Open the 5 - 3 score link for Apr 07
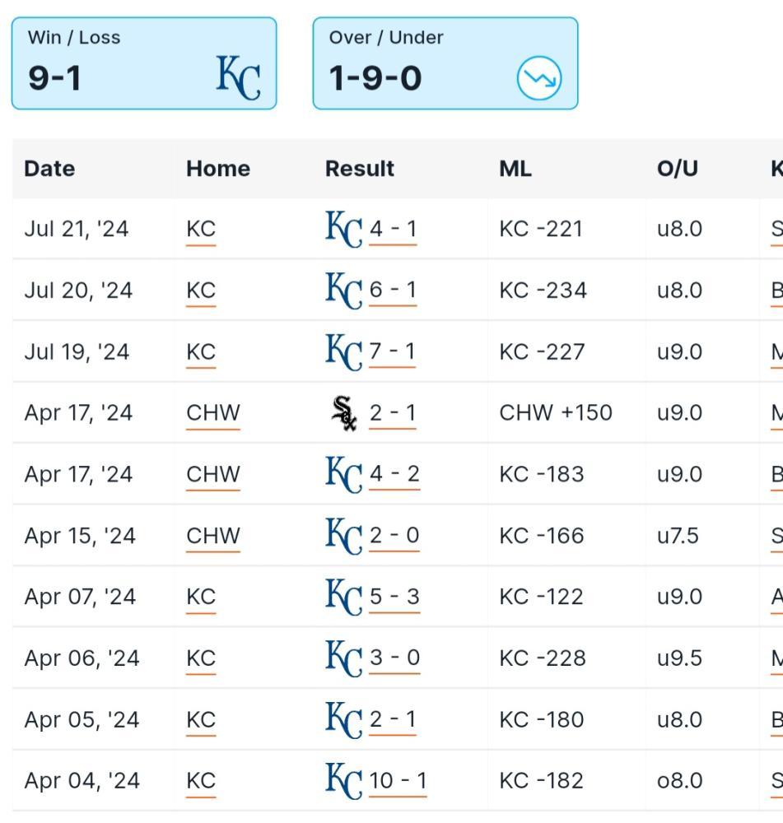Screen dimensions: 783x823 click(394, 597)
